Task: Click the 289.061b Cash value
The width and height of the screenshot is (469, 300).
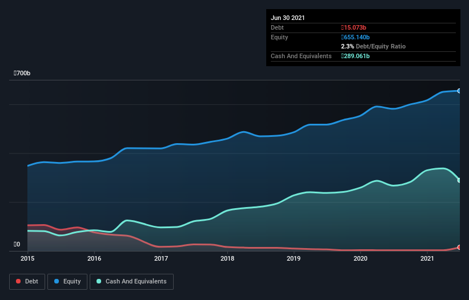Action: click(x=355, y=56)
